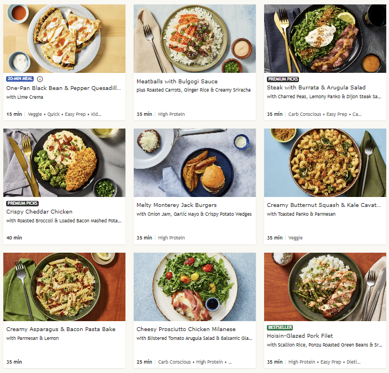This screenshot has height=373, width=389.
Task: Click the Cheesy Prosciutto Chicken Milanese image
Action: 195,287
